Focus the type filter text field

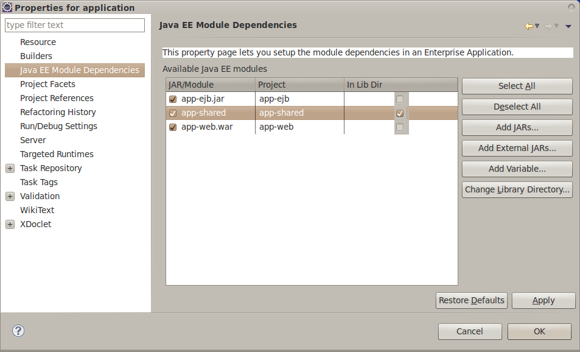[x=75, y=25]
